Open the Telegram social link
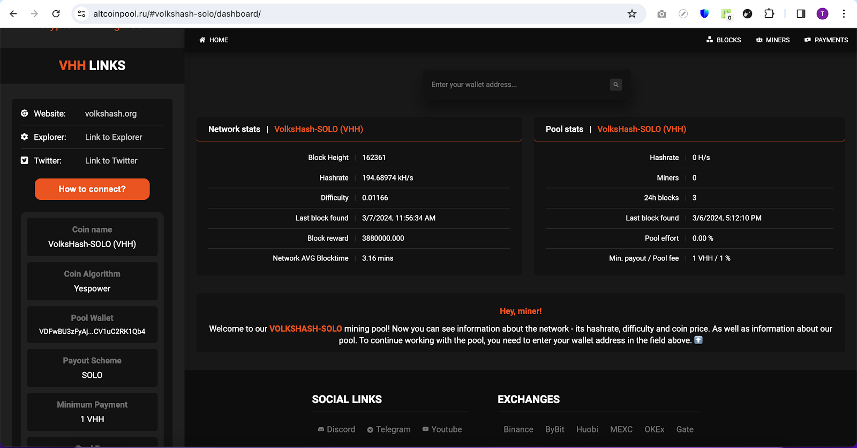The image size is (857, 448). 389,430
